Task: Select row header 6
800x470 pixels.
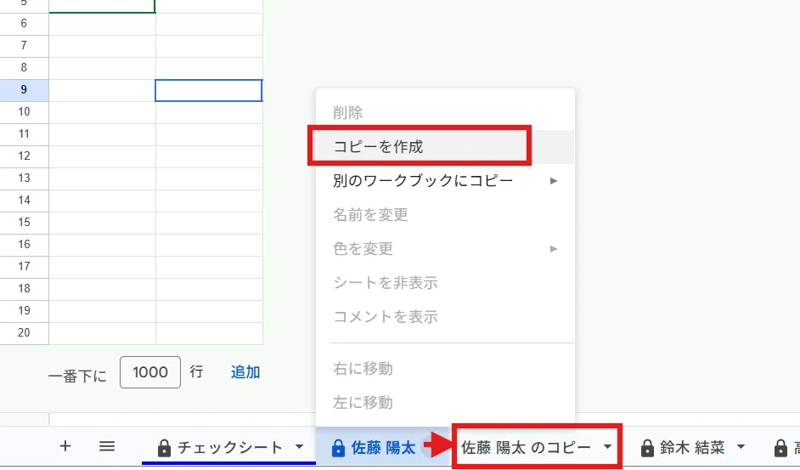Action: point(24,24)
